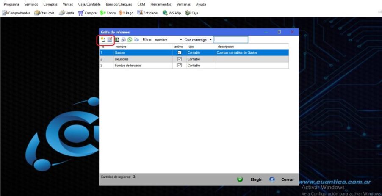Click 'Contable' type cell in Gastos row

click(201, 52)
